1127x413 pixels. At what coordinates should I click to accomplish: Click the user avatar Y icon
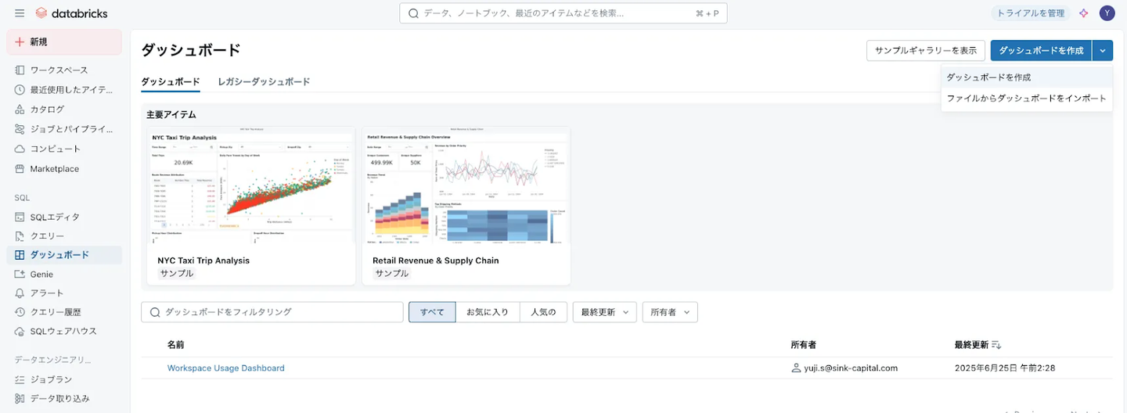(x=1107, y=13)
